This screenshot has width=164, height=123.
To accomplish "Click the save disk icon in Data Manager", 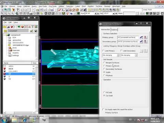I will (36, 31).
